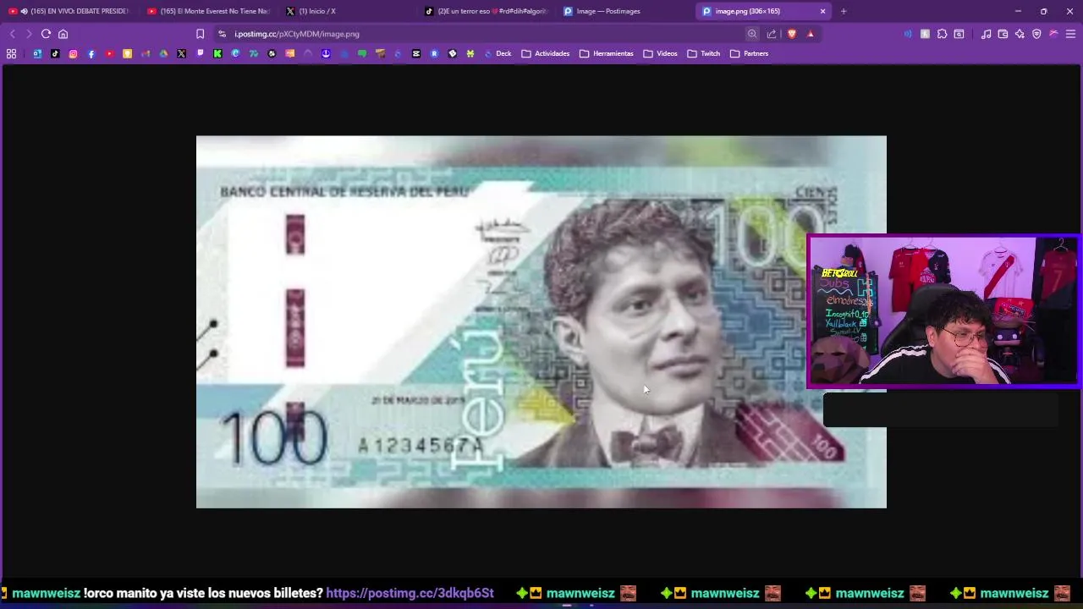
Task: Open the Playlist music note icon
Action: 986,34
